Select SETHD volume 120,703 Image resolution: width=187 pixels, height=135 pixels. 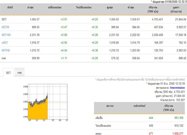coord(158,50)
